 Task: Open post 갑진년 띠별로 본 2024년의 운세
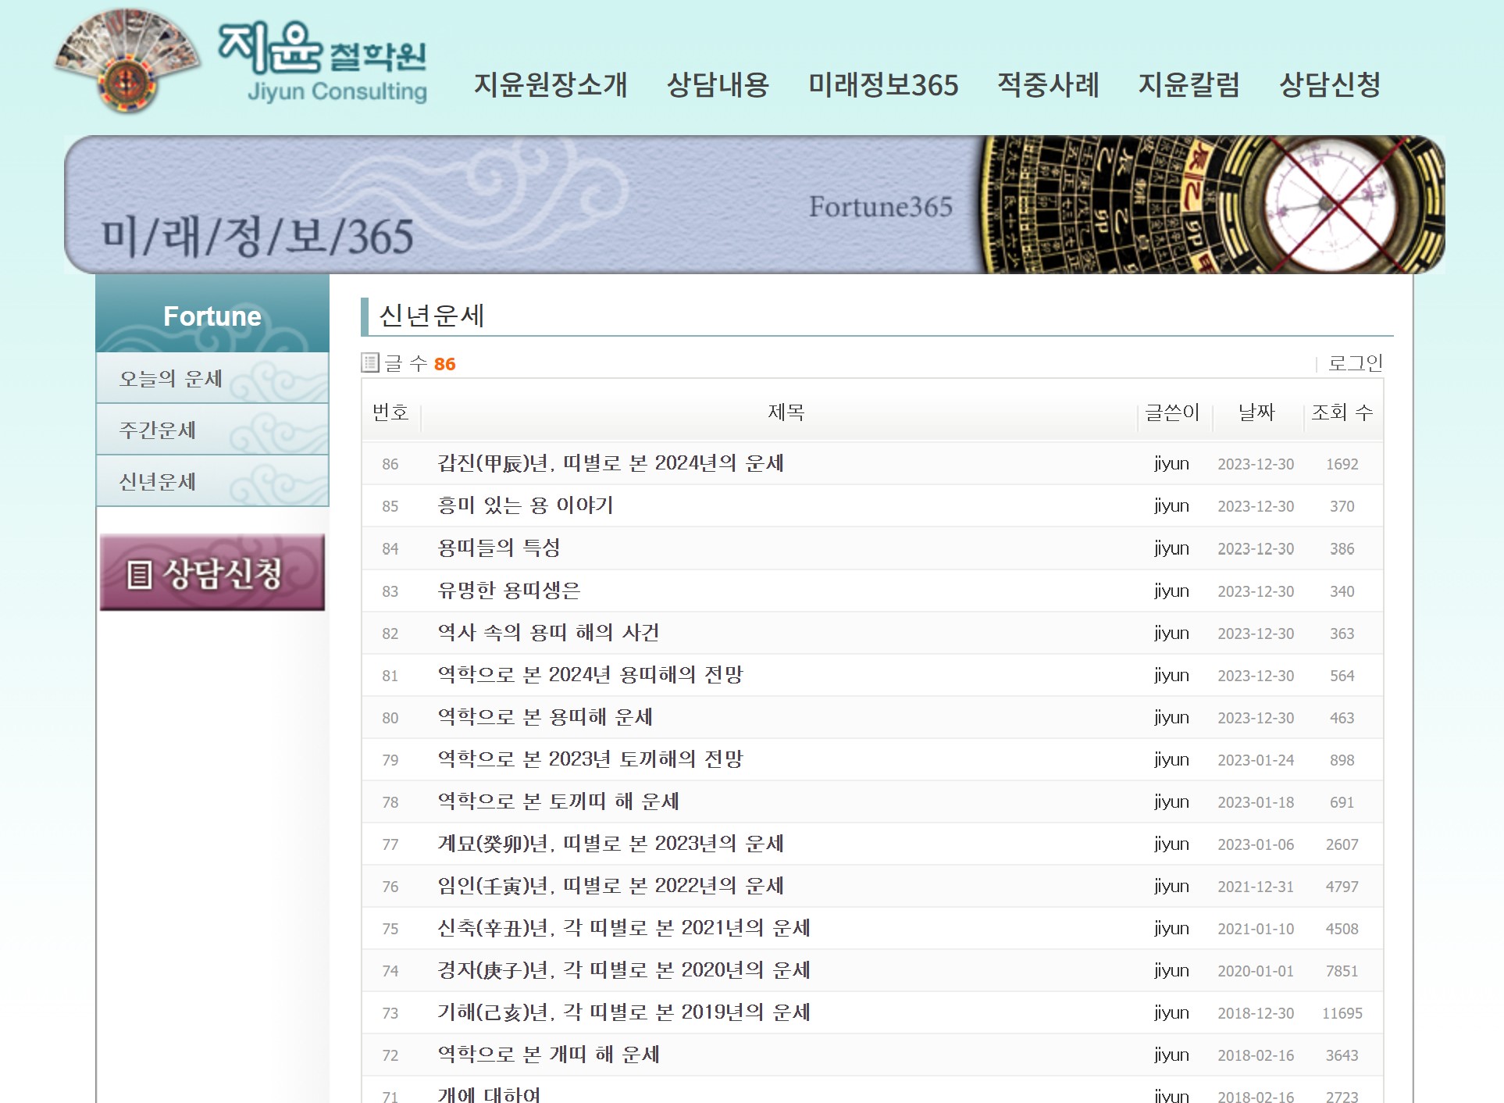click(610, 463)
